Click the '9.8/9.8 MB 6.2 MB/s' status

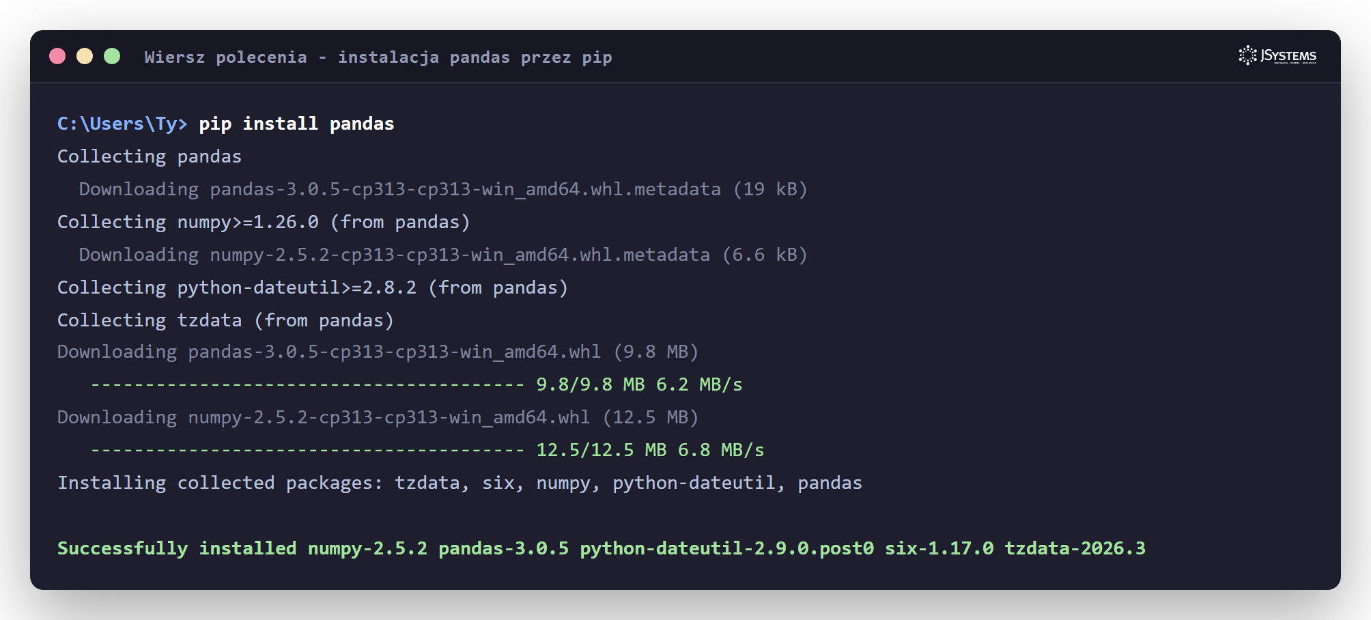[639, 384]
